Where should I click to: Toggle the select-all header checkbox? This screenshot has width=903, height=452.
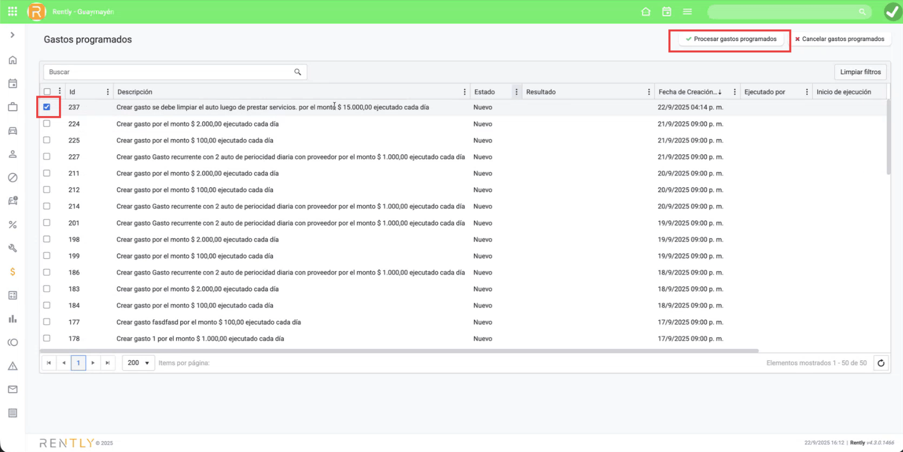pos(47,92)
